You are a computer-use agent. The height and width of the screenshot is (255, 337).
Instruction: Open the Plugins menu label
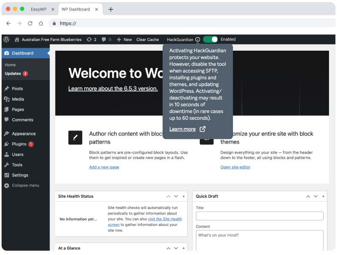tap(19, 144)
